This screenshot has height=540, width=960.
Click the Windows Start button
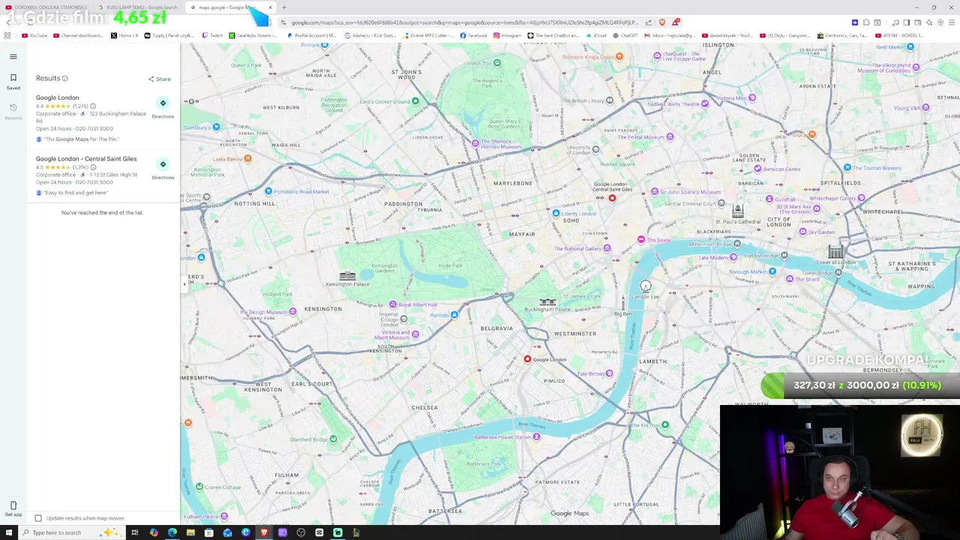click(7, 532)
